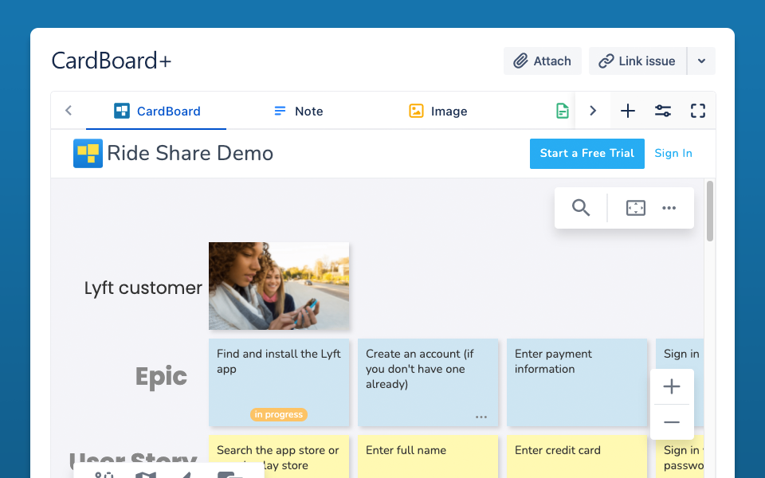Click the Lyft customer label
The image size is (765, 478).
(143, 288)
